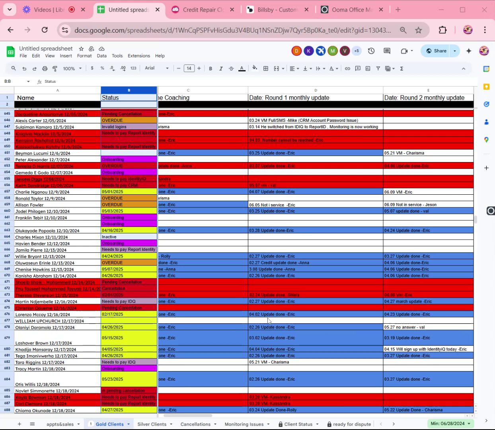
Task: Click the font size input field
Action: point(189,68)
